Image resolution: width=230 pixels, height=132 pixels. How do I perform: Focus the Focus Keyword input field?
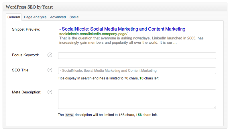click(137, 55)
